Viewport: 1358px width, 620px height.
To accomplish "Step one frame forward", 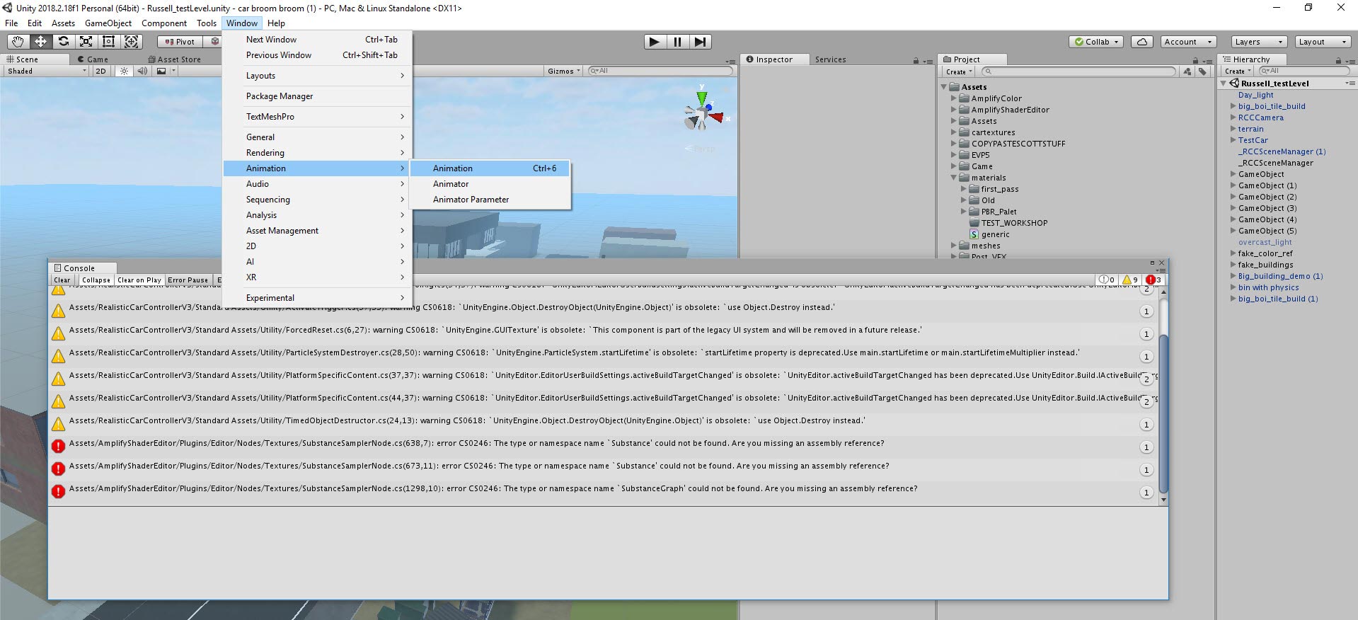I will coord(700,42).
